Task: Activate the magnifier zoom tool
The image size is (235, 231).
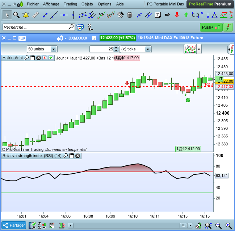Action: pos(16,15)
